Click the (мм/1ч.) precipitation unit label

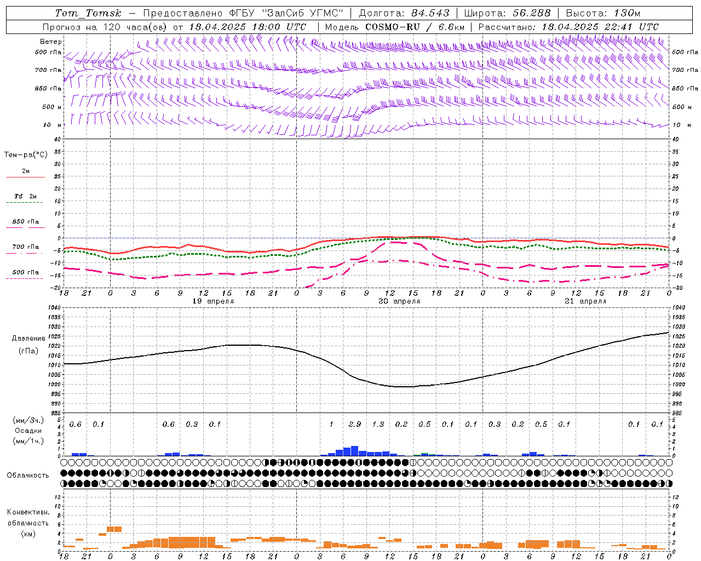(x=27, y=441)
